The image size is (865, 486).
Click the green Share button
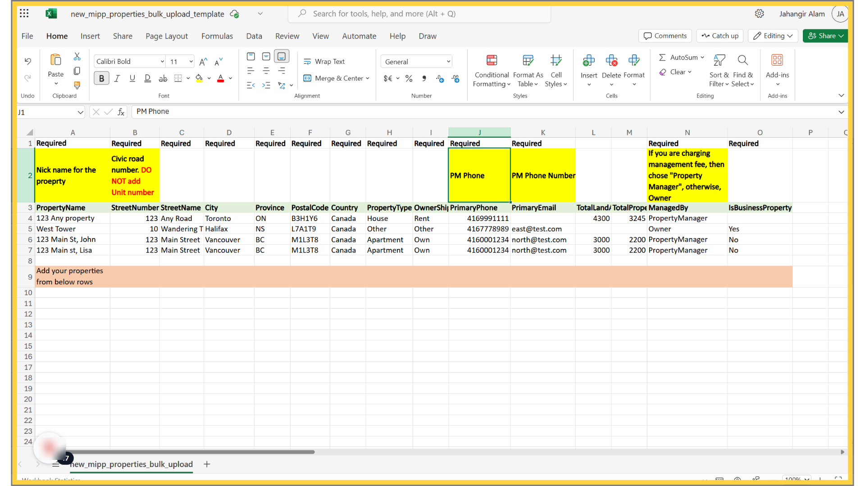825,36
